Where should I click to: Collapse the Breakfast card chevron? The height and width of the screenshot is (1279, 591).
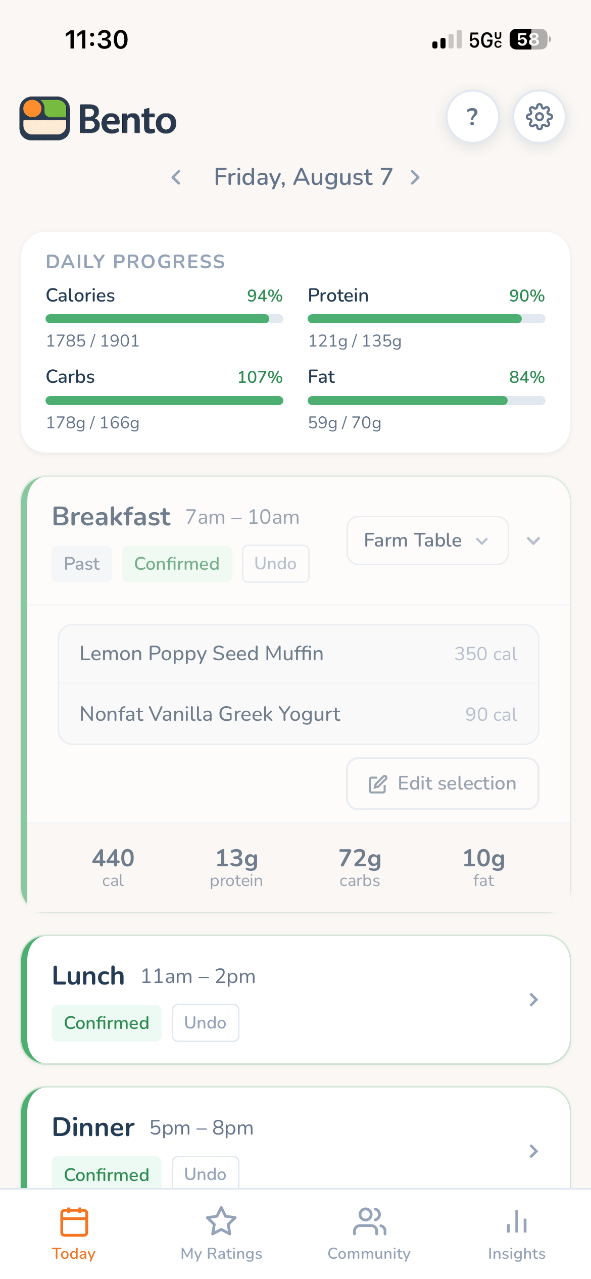click(x=533, y=540)
